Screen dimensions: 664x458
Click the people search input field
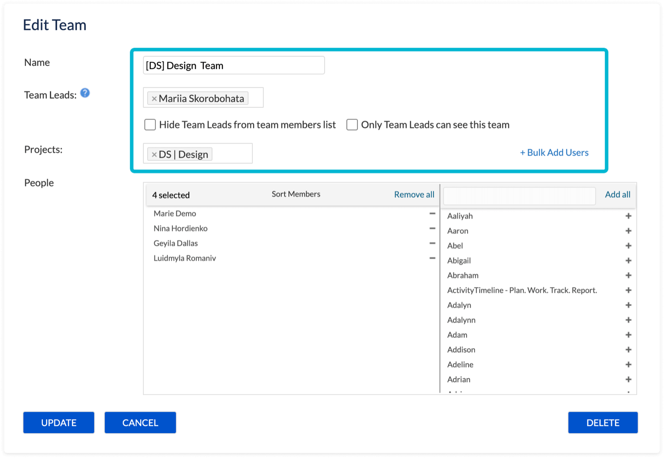coord(519,196)
